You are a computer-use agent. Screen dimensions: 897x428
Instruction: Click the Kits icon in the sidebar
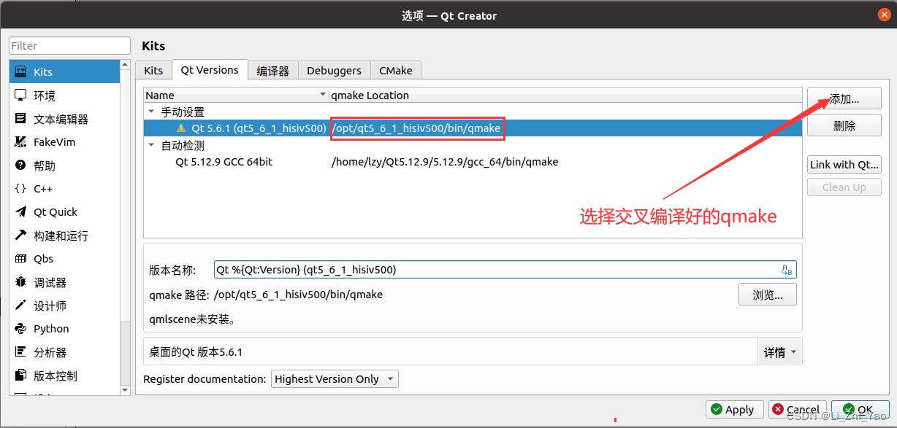pyautogui.click(x=20, y=71)
